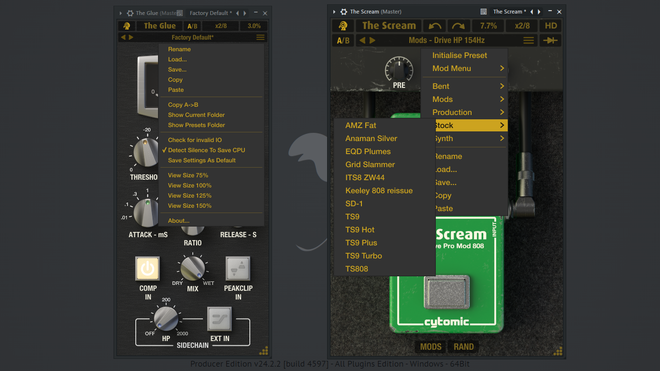Click The Scream resize grip dots

coord(558,351)
